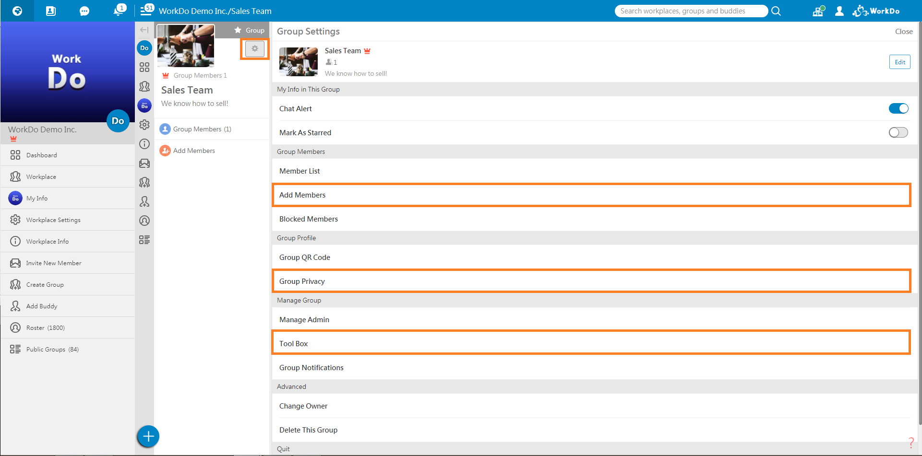Focus the search workplaces input field
This screenshot has width=922, height=456.
click(x=691, y=11)
